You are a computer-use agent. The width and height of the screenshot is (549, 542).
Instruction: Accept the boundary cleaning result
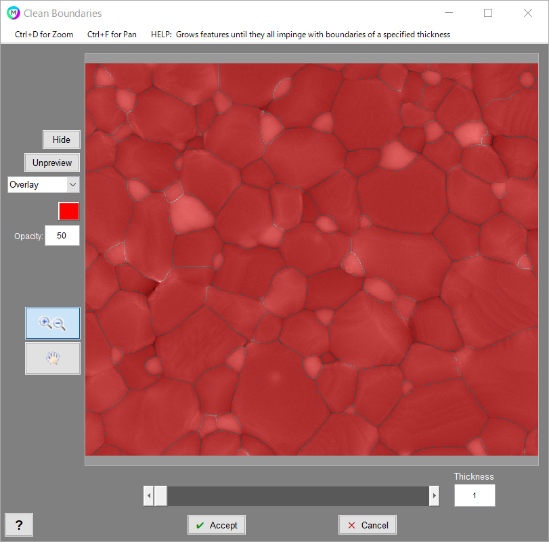click(x=217, y=525)
